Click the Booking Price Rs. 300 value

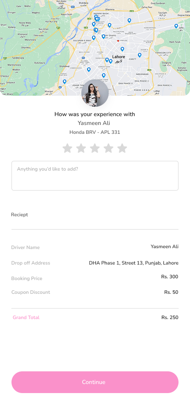(170, 277)
